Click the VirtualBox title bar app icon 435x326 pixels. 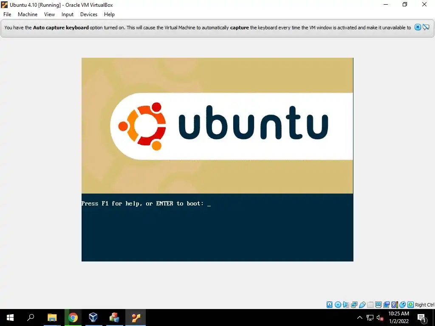coord(4,5)
